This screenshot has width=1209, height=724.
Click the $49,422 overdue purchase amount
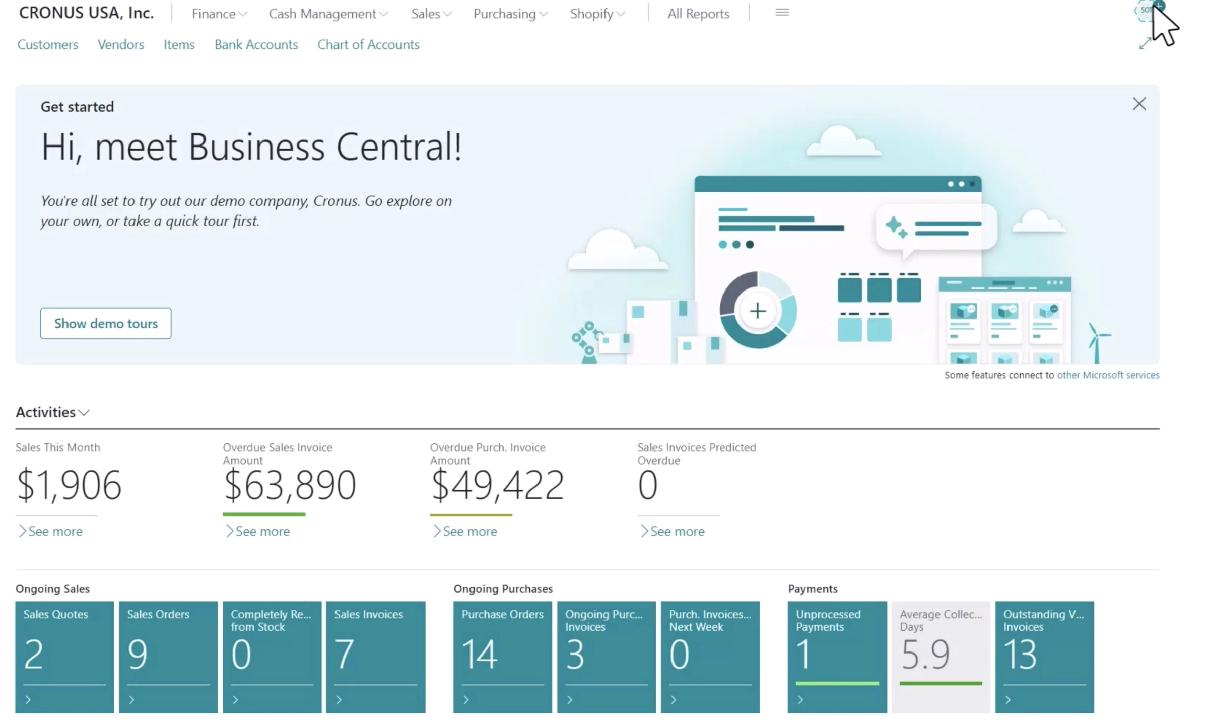tap(497, 485)
